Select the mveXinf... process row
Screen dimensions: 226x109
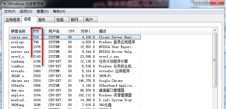(75, 100)
